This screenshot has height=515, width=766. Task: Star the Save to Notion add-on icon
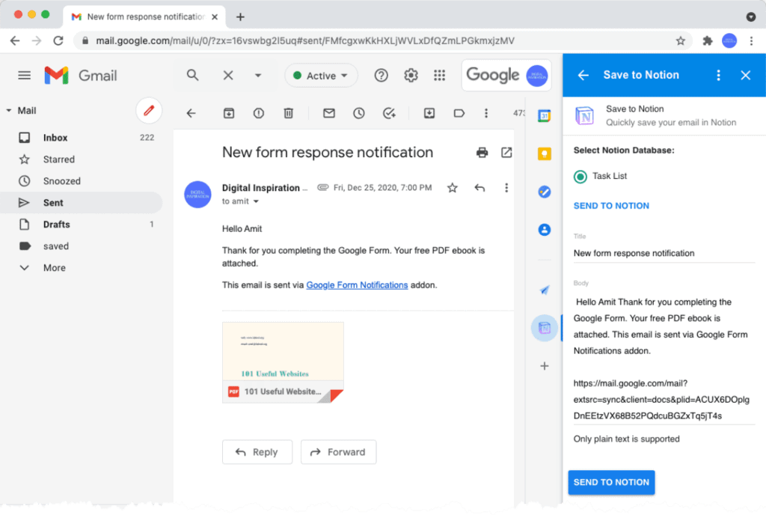(x=545, y=328)
